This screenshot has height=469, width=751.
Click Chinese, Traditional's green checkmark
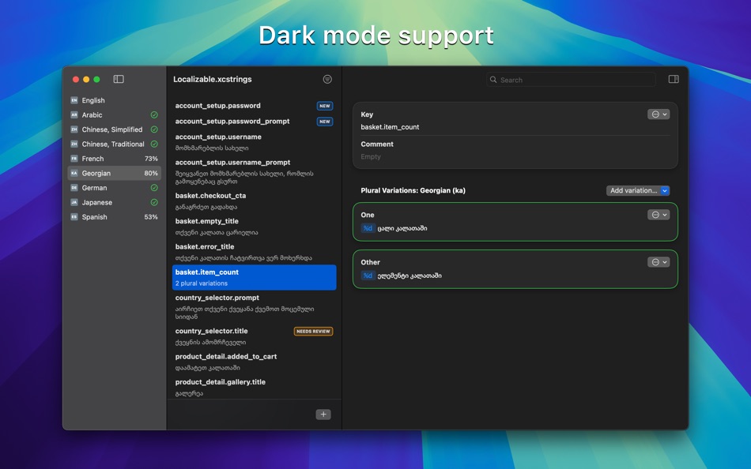(154, 144)
